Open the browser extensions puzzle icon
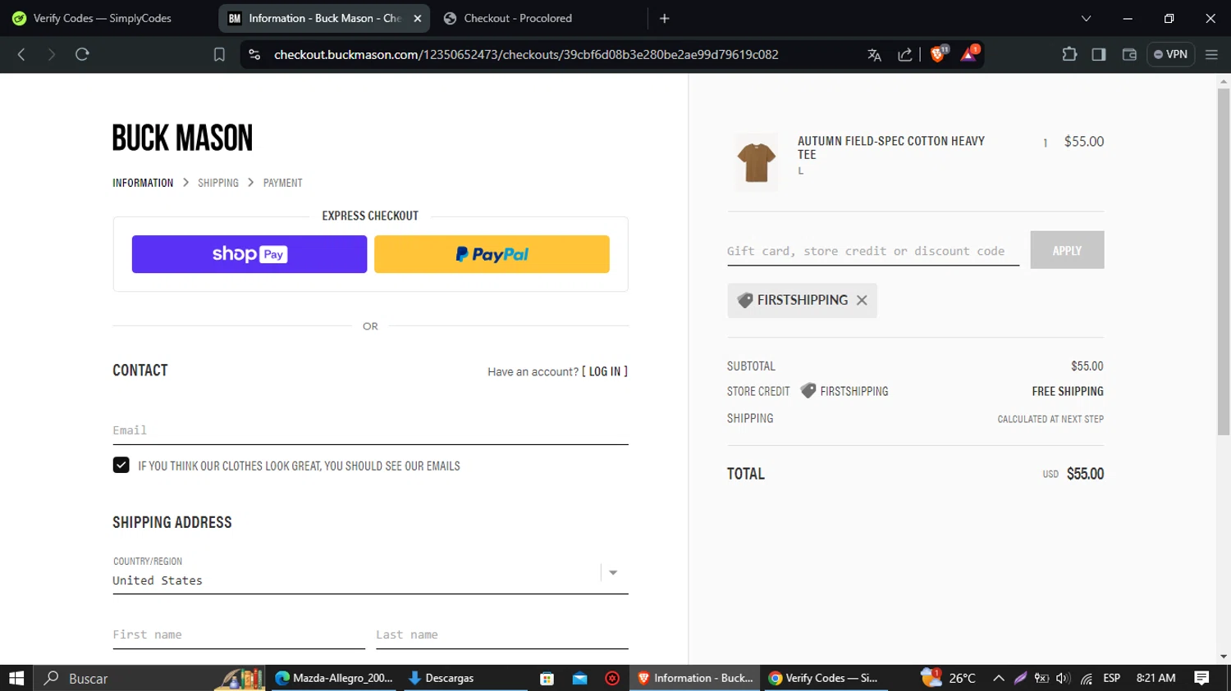 click(x=1069, y=54)
